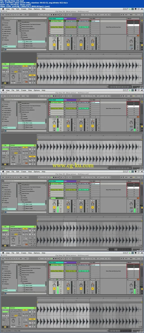Toggle KEY map mode in first frame
144x333 pixels.
[126, 15]
